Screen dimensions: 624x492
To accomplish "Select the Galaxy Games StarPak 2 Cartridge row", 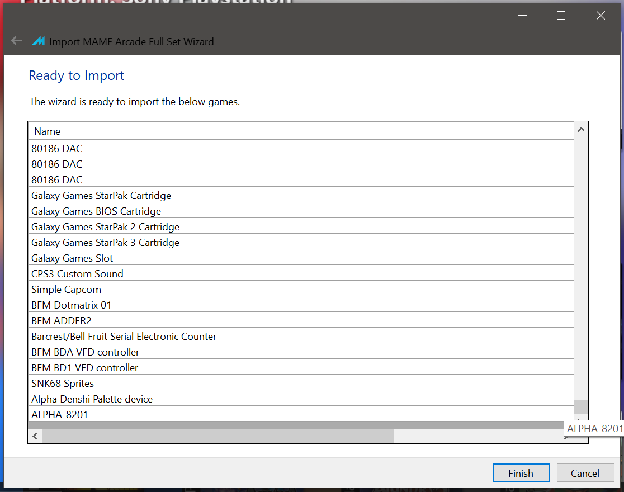I will click(301, 227).
